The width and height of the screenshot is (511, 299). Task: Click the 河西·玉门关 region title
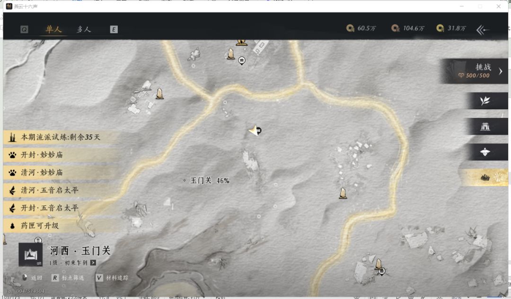pos(80,251)
